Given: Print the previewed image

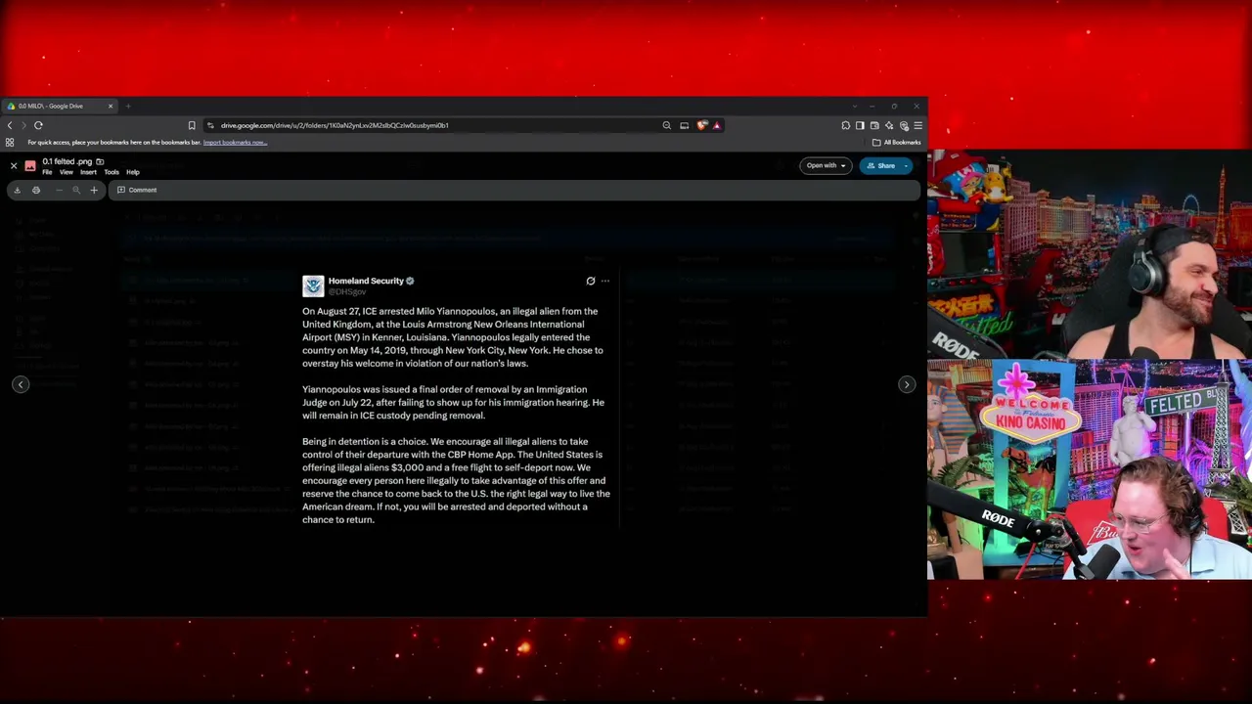Looking at the screenshot, I should click(x=36, y=190).
